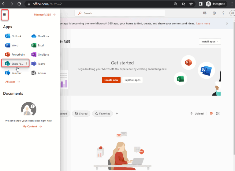This screenshot has height=171, width=235.
Task: Select the Favorites filter tab
Action: point(103,114)
